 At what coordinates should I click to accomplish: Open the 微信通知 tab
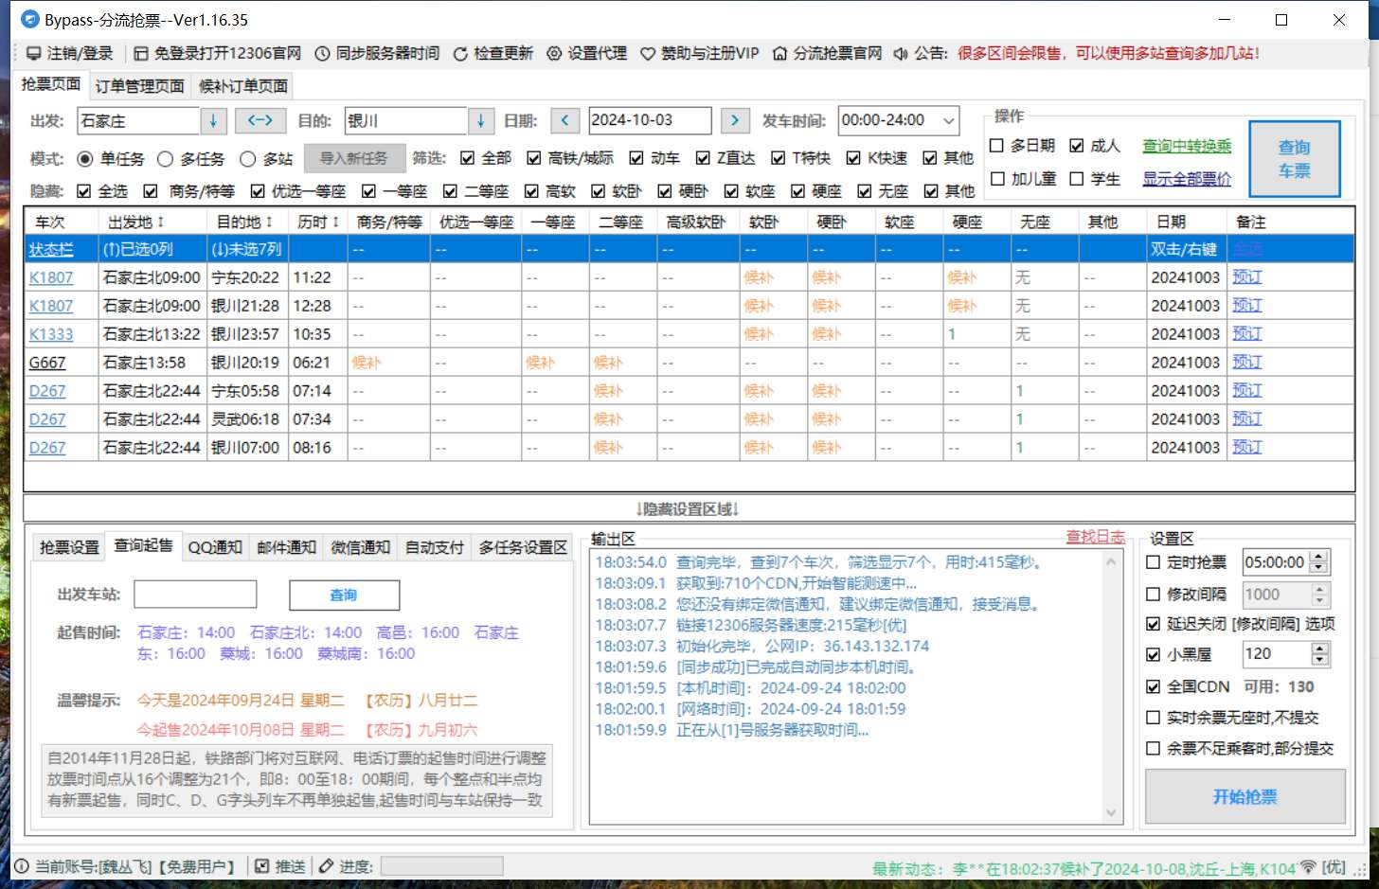(360, 547)
